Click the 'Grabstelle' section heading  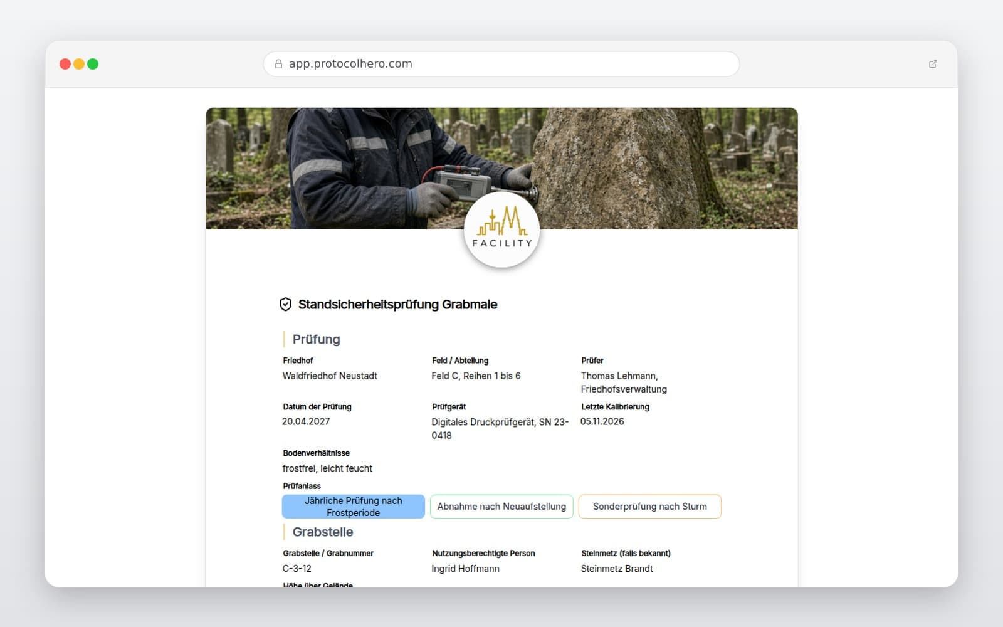point(323,532)
